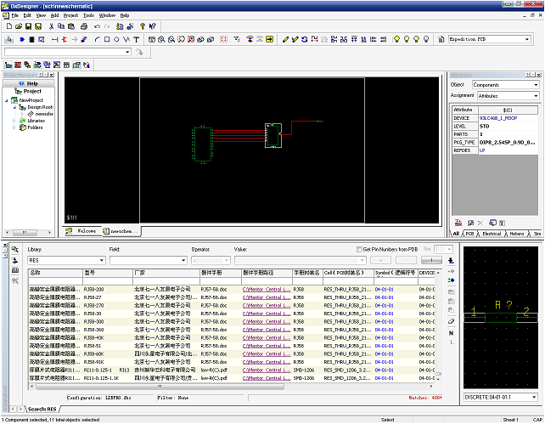Viewport: 545px width, 424px height.
Task: Switch to the Welcome tab
Action: coord(86,231)
